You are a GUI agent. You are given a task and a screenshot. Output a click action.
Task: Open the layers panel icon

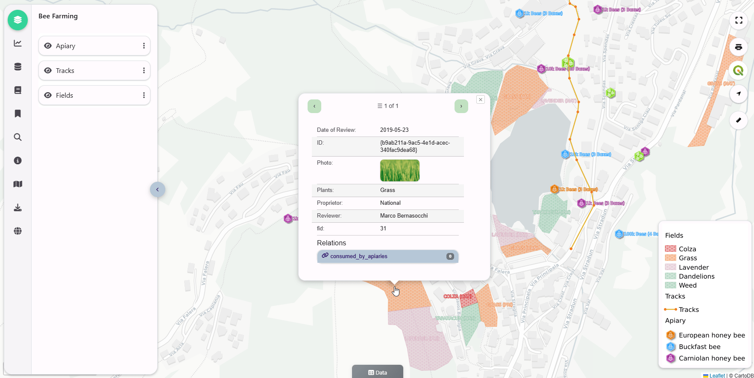click(x=18, y=20)
